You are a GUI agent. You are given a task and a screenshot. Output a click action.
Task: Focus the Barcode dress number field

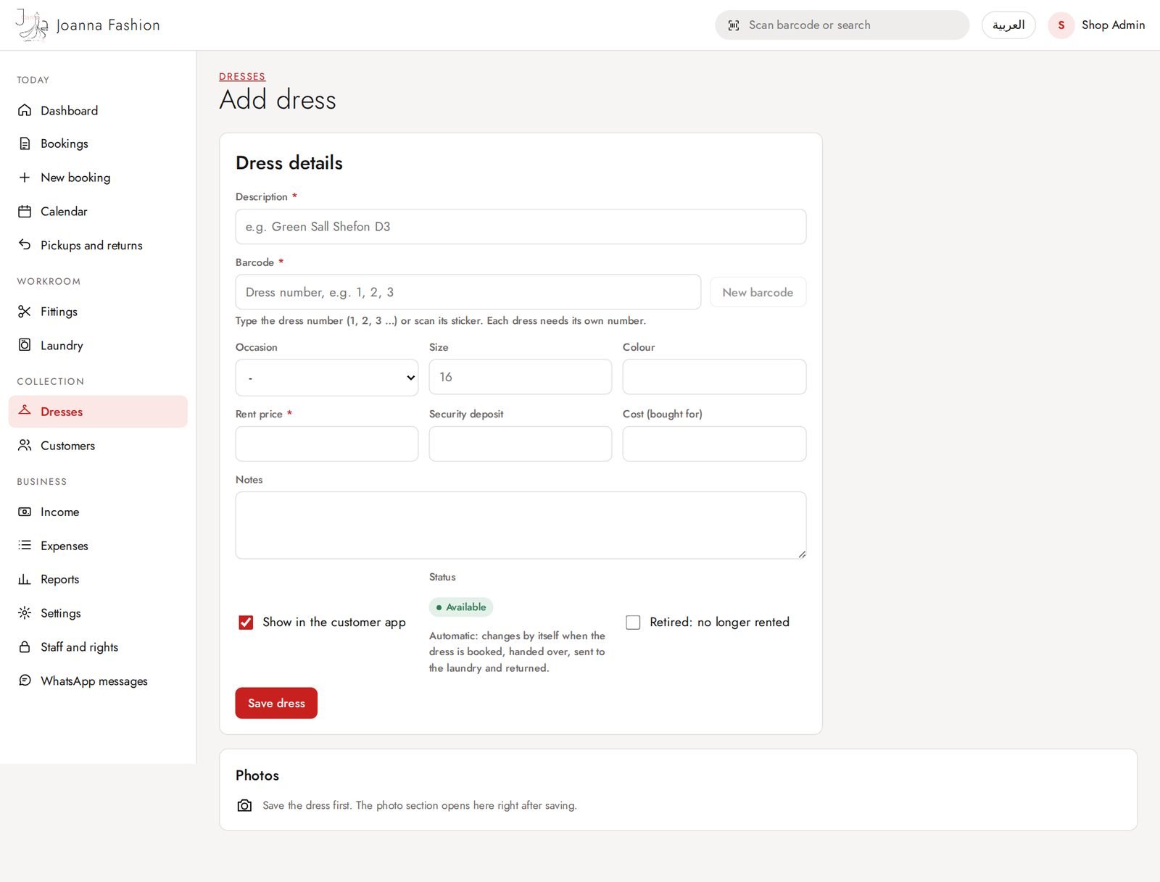pyautogui.click(x=468, y=292)
